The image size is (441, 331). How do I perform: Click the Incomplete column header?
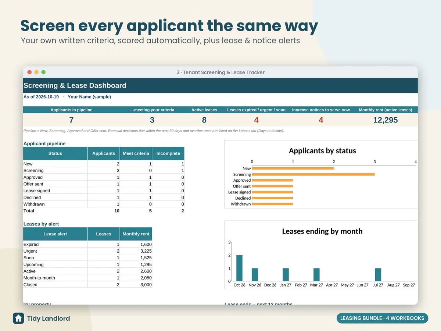coord(168,153)
